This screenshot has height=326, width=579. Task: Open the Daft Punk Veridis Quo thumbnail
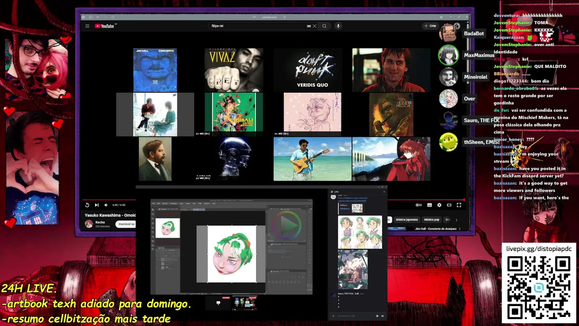[x=313, y=70]
